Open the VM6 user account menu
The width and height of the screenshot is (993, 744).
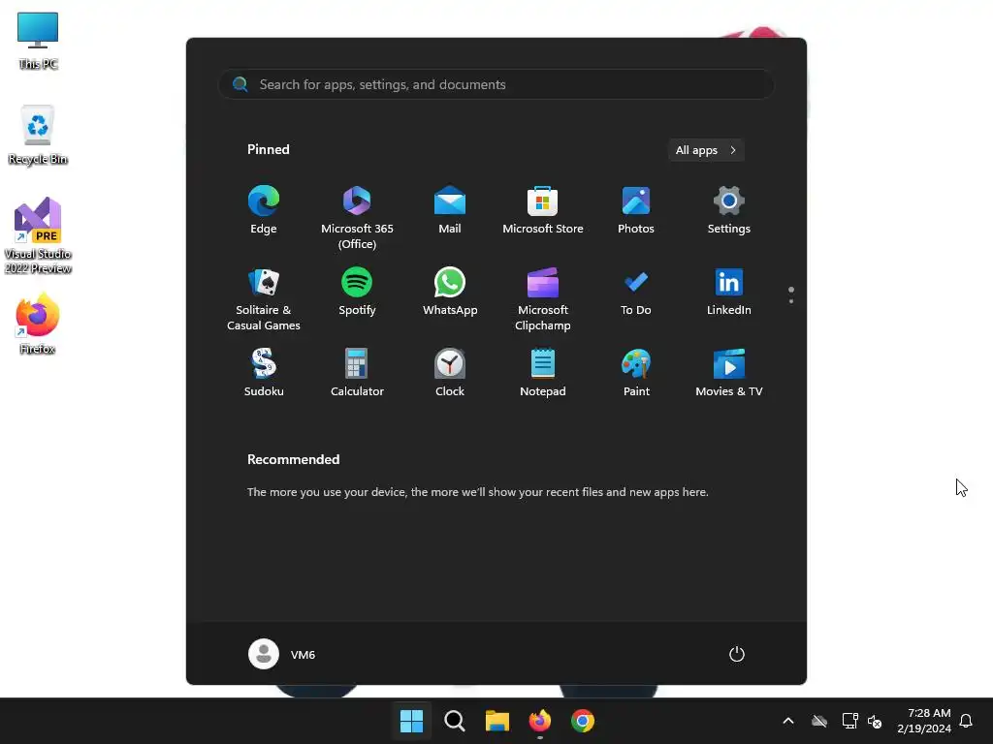pos(282,654)
